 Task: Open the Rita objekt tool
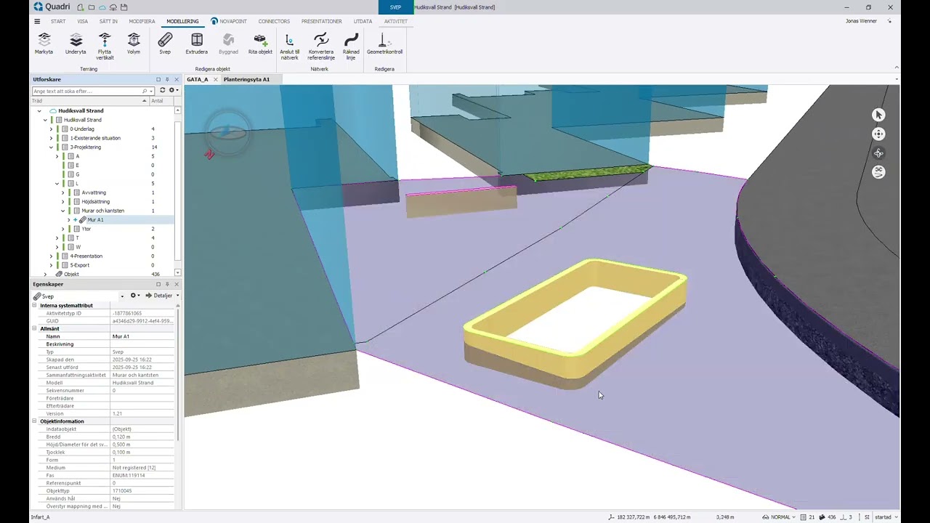(260, 44)
